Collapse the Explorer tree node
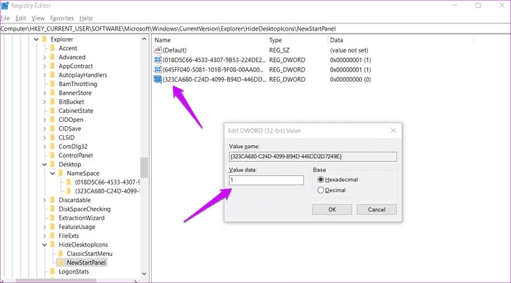This screenshot has height=283, width=511. [x=36, y=39]
